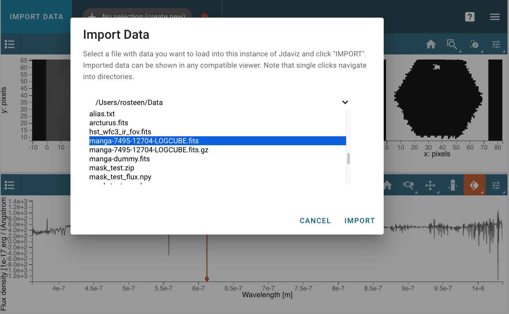The width and height of the screenshot is (509, 314).
Task: Select the subset circle tool in image viewer
Action: point(474,44)
